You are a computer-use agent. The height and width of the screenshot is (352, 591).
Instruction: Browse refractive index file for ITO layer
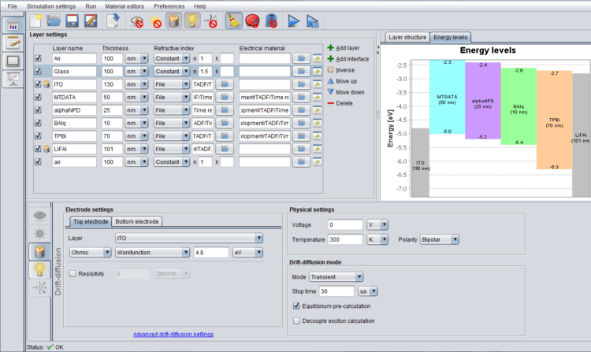[x=225, y=85]
